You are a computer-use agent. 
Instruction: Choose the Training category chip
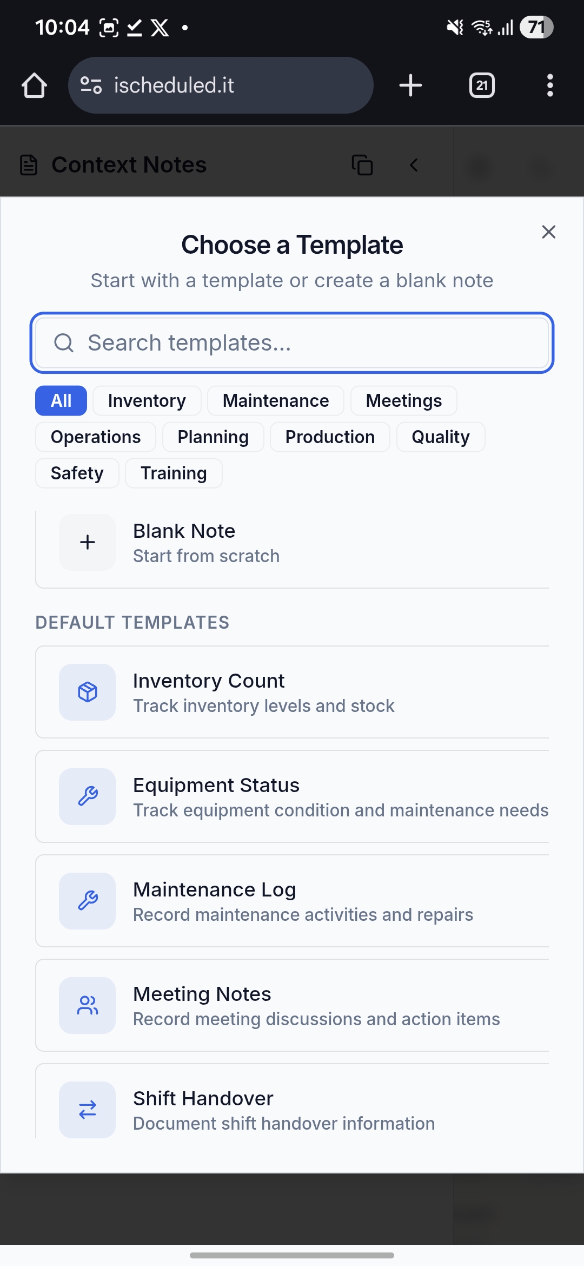[174, 473]
